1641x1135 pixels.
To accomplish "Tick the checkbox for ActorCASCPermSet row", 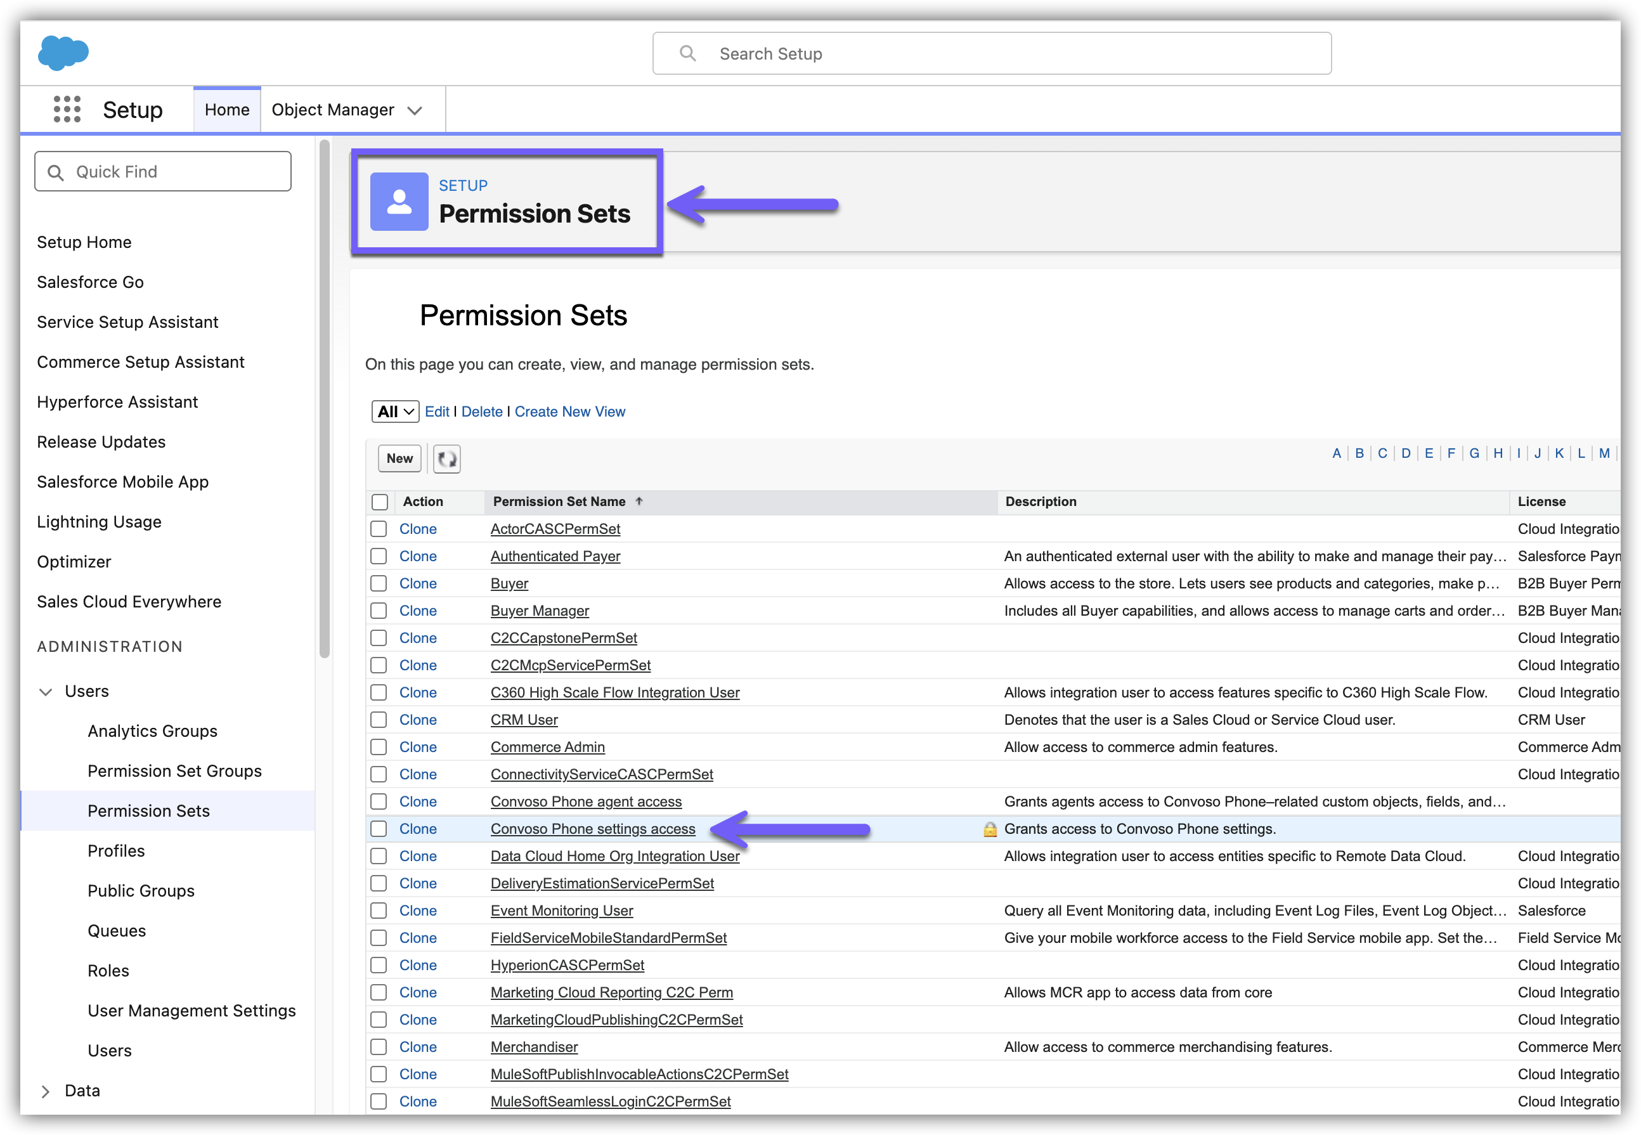I will point(379,529).
